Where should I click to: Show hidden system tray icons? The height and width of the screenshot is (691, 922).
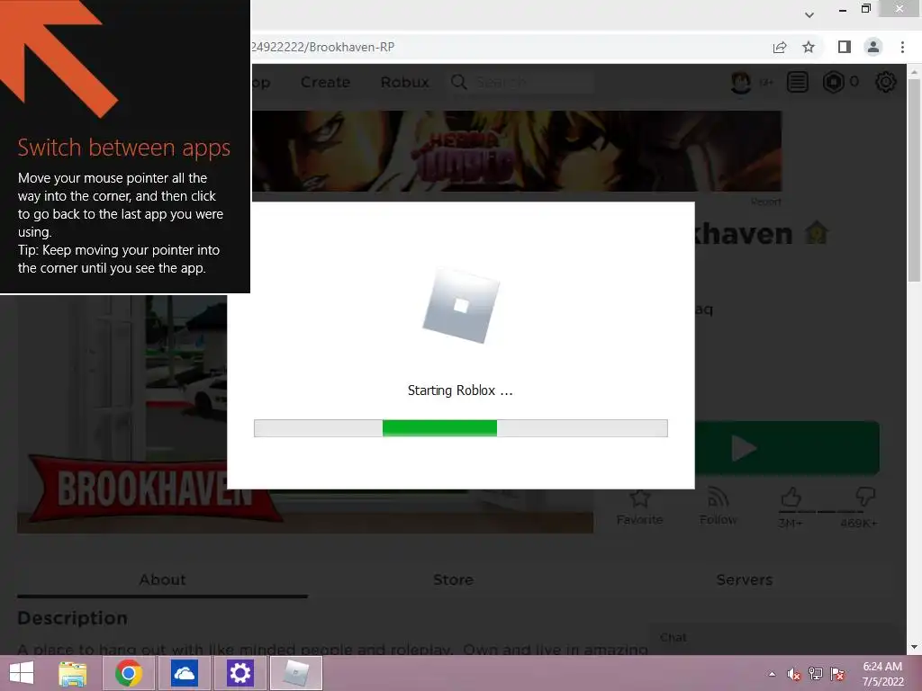[772, 674]
